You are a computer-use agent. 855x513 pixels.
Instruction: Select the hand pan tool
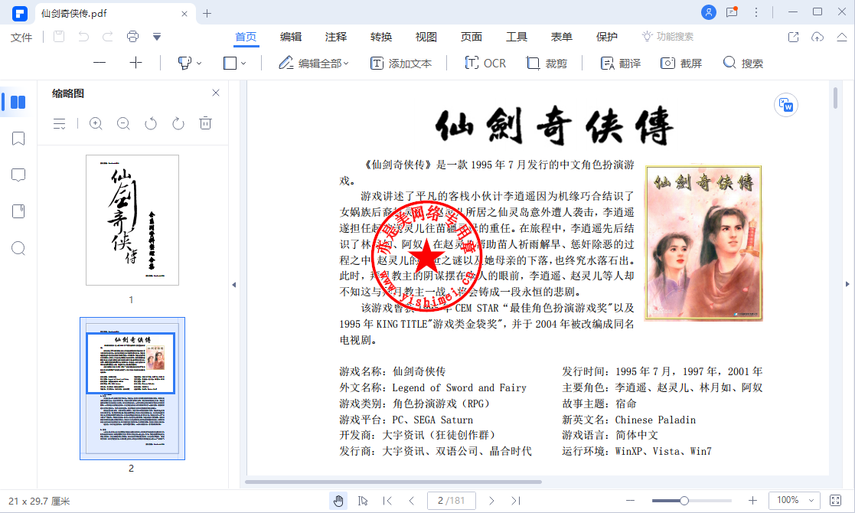[338, 501]
